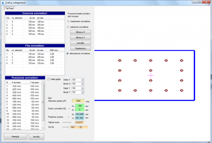Click the top-right connector marker in the drawing
Screen dimensions: 212x143
tap(181, 61)
